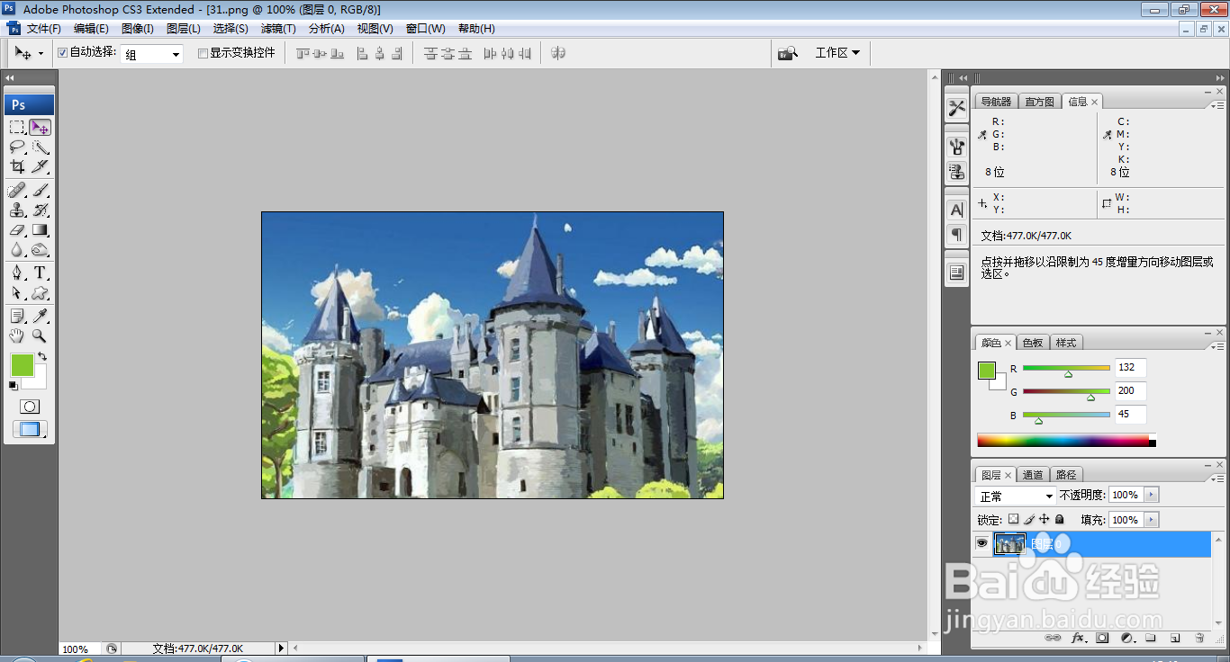The width and height of the screenshot is (1230, 662).
Task: Select the Pen tool
Action: coord(17,273)
